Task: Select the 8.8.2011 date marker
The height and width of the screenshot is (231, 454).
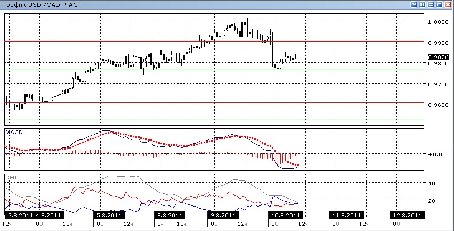Action: point(169,215)
